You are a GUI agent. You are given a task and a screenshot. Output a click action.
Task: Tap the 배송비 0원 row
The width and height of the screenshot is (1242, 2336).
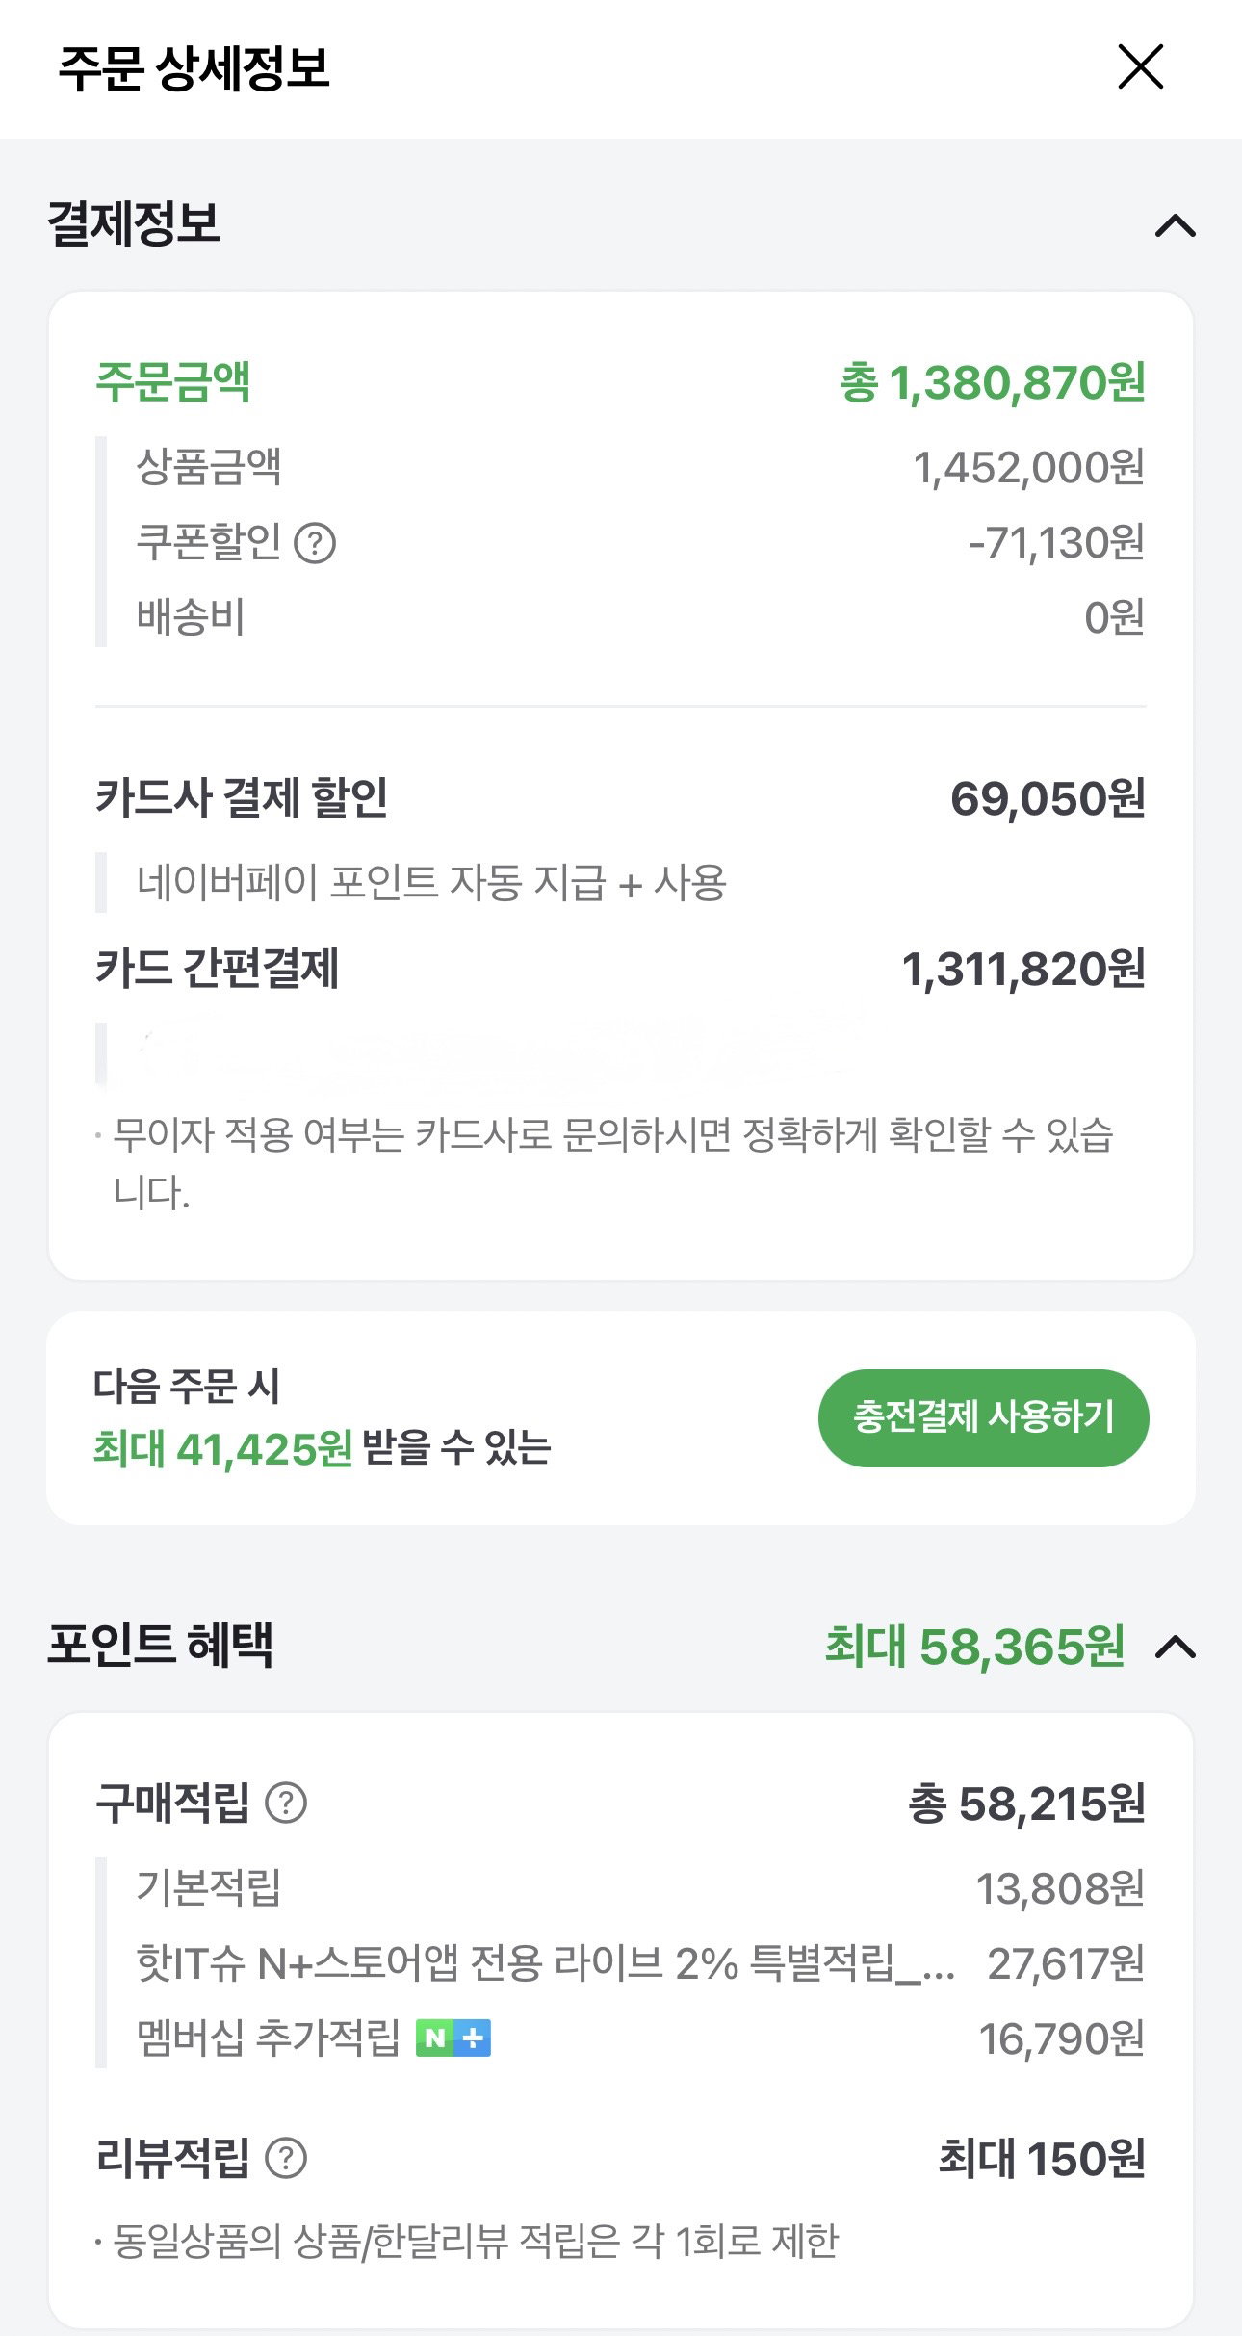click(639, 617)
